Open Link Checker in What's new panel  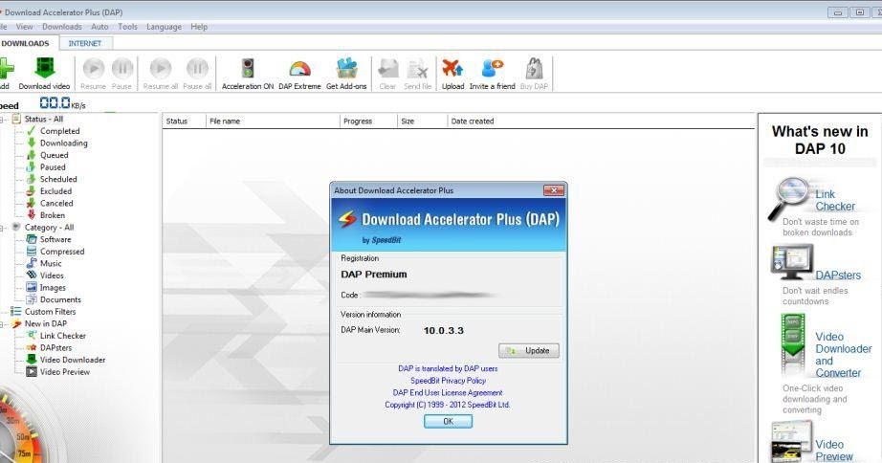835,200
